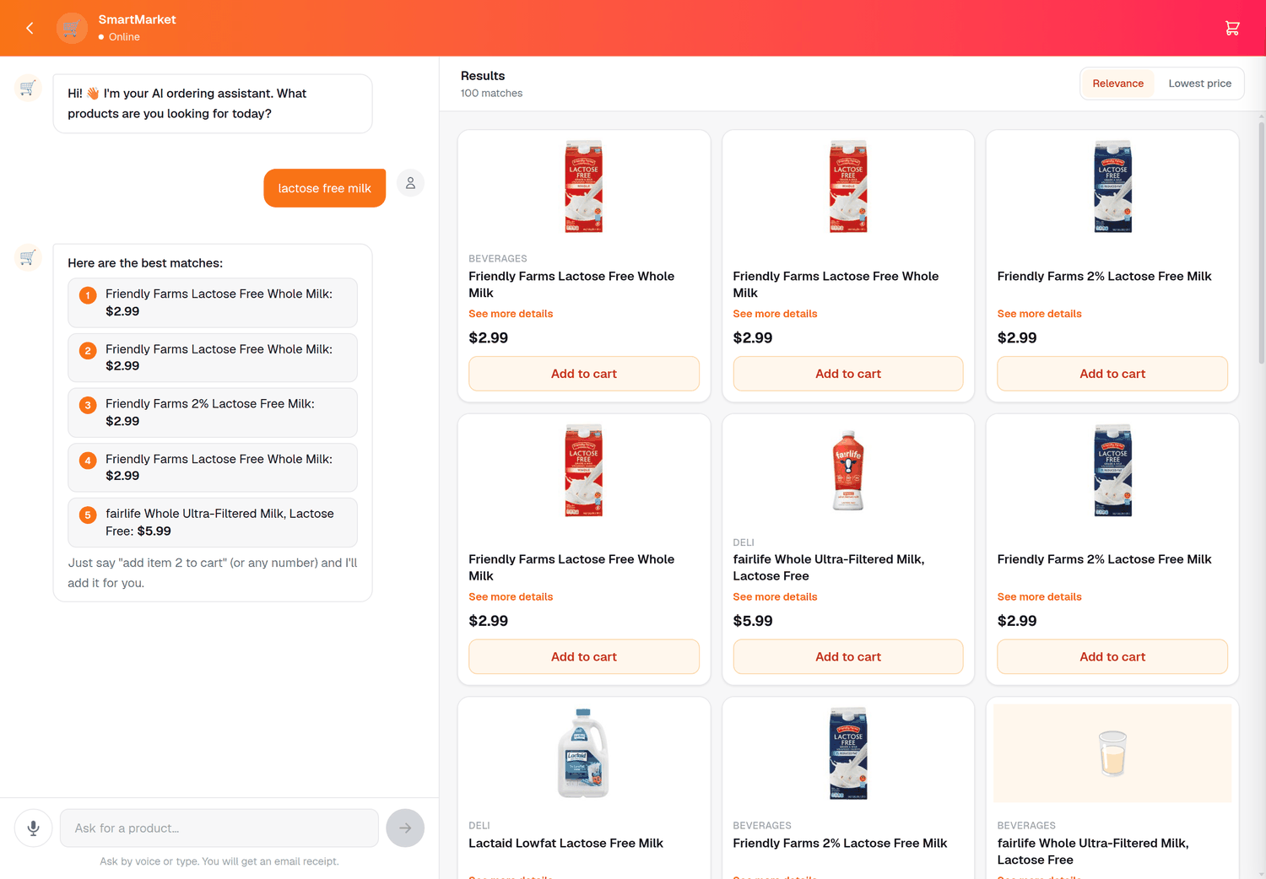Click the DELI label above fairlife milk
Screen dimensions: 1266x879
coord(744,542)
